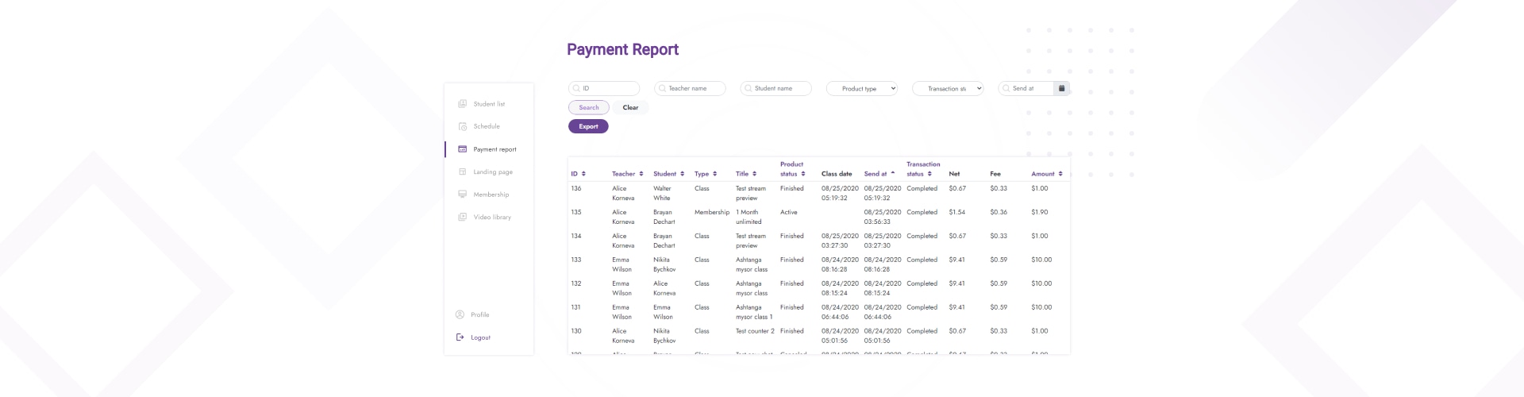1524x397 pixels.
Task: Open Landing page from sidebar
Action: [x=493, y=172]
